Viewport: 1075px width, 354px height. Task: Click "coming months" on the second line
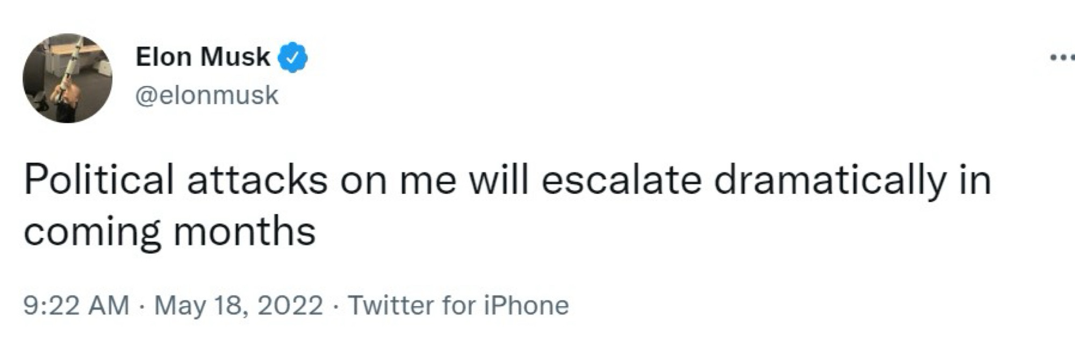169,232
